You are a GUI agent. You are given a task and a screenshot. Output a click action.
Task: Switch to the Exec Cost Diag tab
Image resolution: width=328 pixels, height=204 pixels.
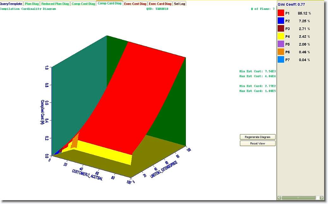coord(135,4)
